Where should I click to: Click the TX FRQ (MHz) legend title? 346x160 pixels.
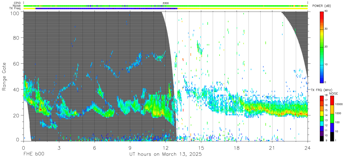pos(321,90)
